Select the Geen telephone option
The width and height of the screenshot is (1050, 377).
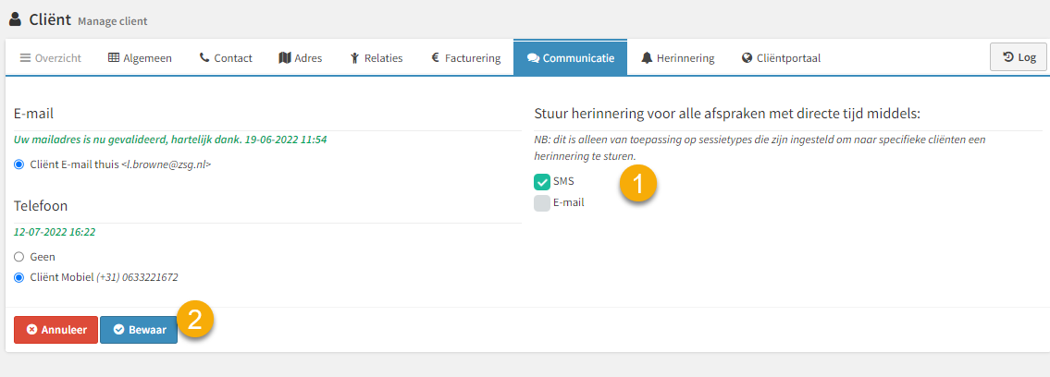19,257
